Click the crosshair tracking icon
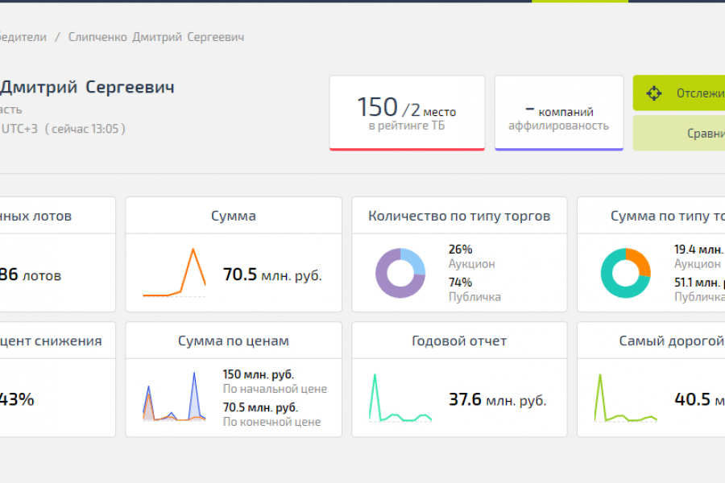This screenshot has height=483, width=725. coord(654,93)
